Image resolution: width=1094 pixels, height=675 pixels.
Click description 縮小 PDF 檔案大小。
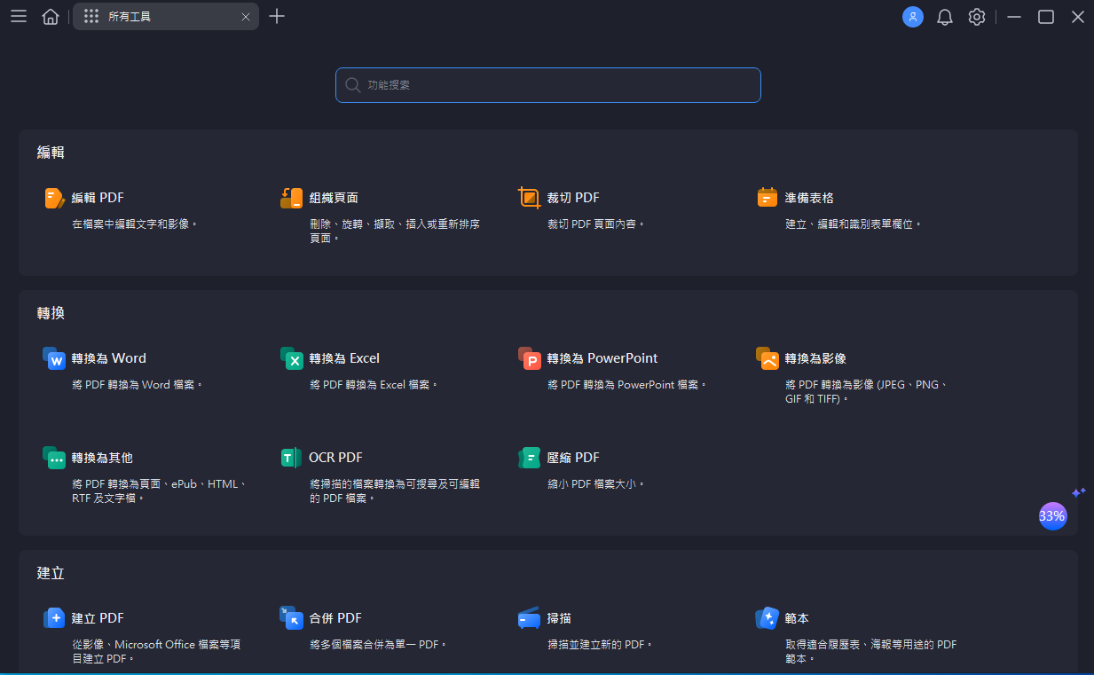click(596, 484)
